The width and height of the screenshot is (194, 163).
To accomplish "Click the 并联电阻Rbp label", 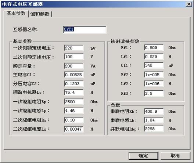I will point(125,129).
